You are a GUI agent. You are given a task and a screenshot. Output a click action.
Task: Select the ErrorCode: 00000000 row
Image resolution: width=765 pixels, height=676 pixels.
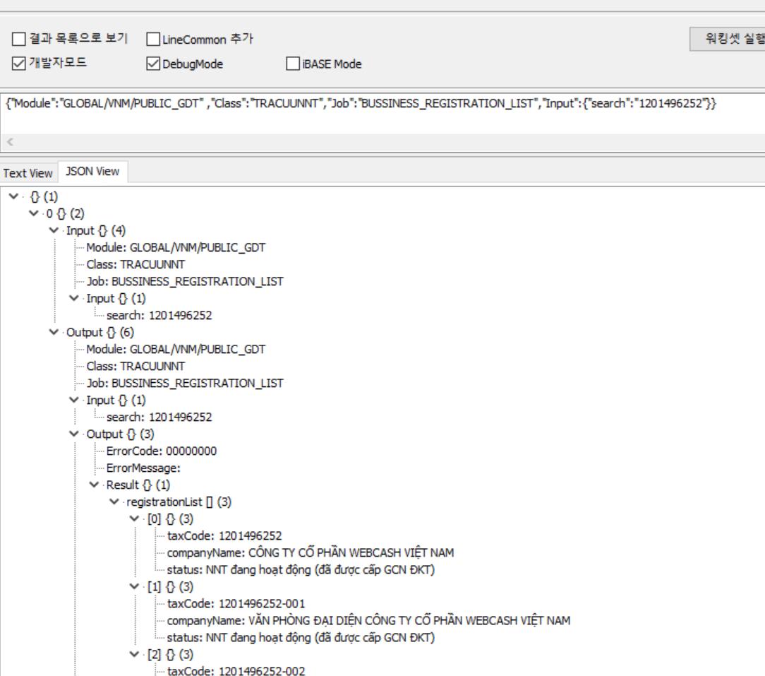(x=162, y=451)
